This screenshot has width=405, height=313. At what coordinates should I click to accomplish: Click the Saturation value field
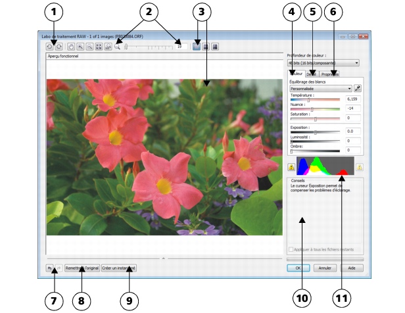tap(353, 118)
